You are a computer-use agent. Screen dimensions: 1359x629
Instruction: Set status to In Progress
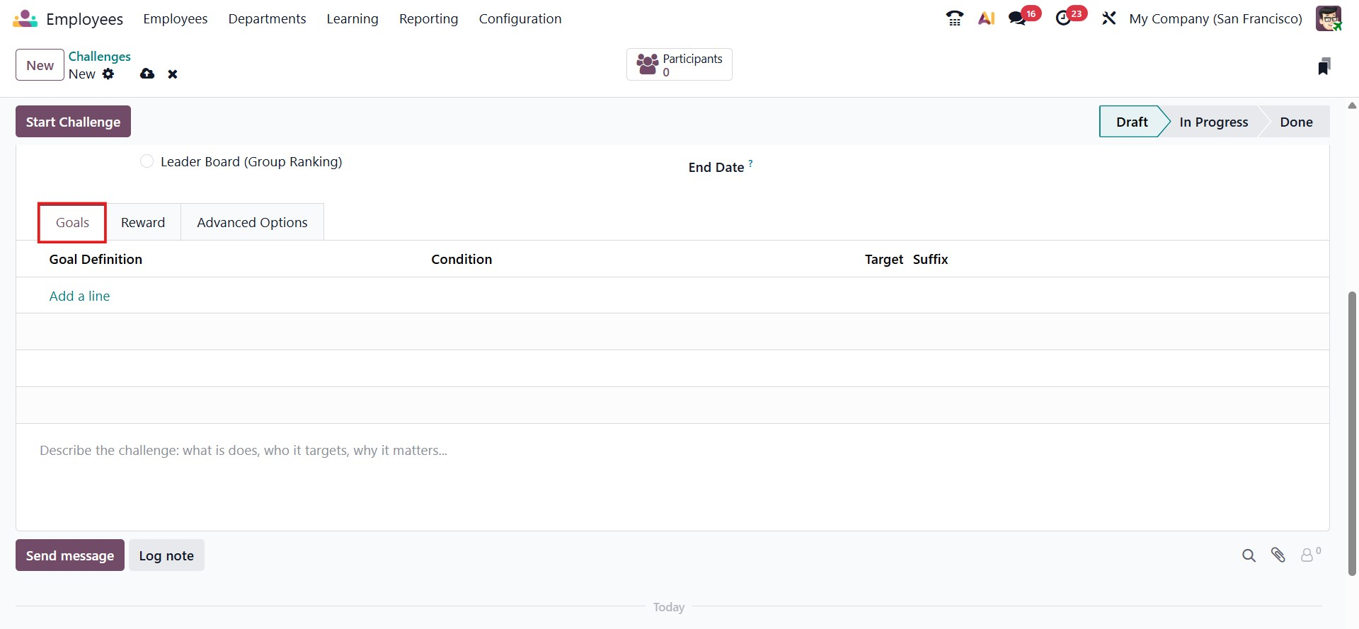[1213, 122]
